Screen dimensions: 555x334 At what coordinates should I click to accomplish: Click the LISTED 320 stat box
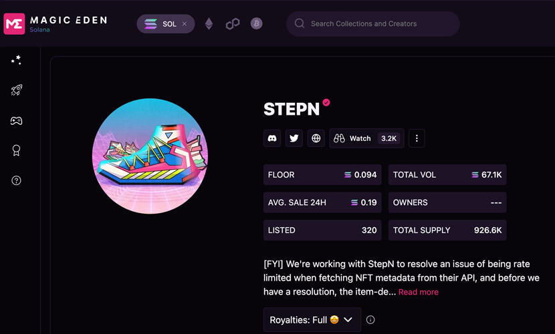pos(322,230)
